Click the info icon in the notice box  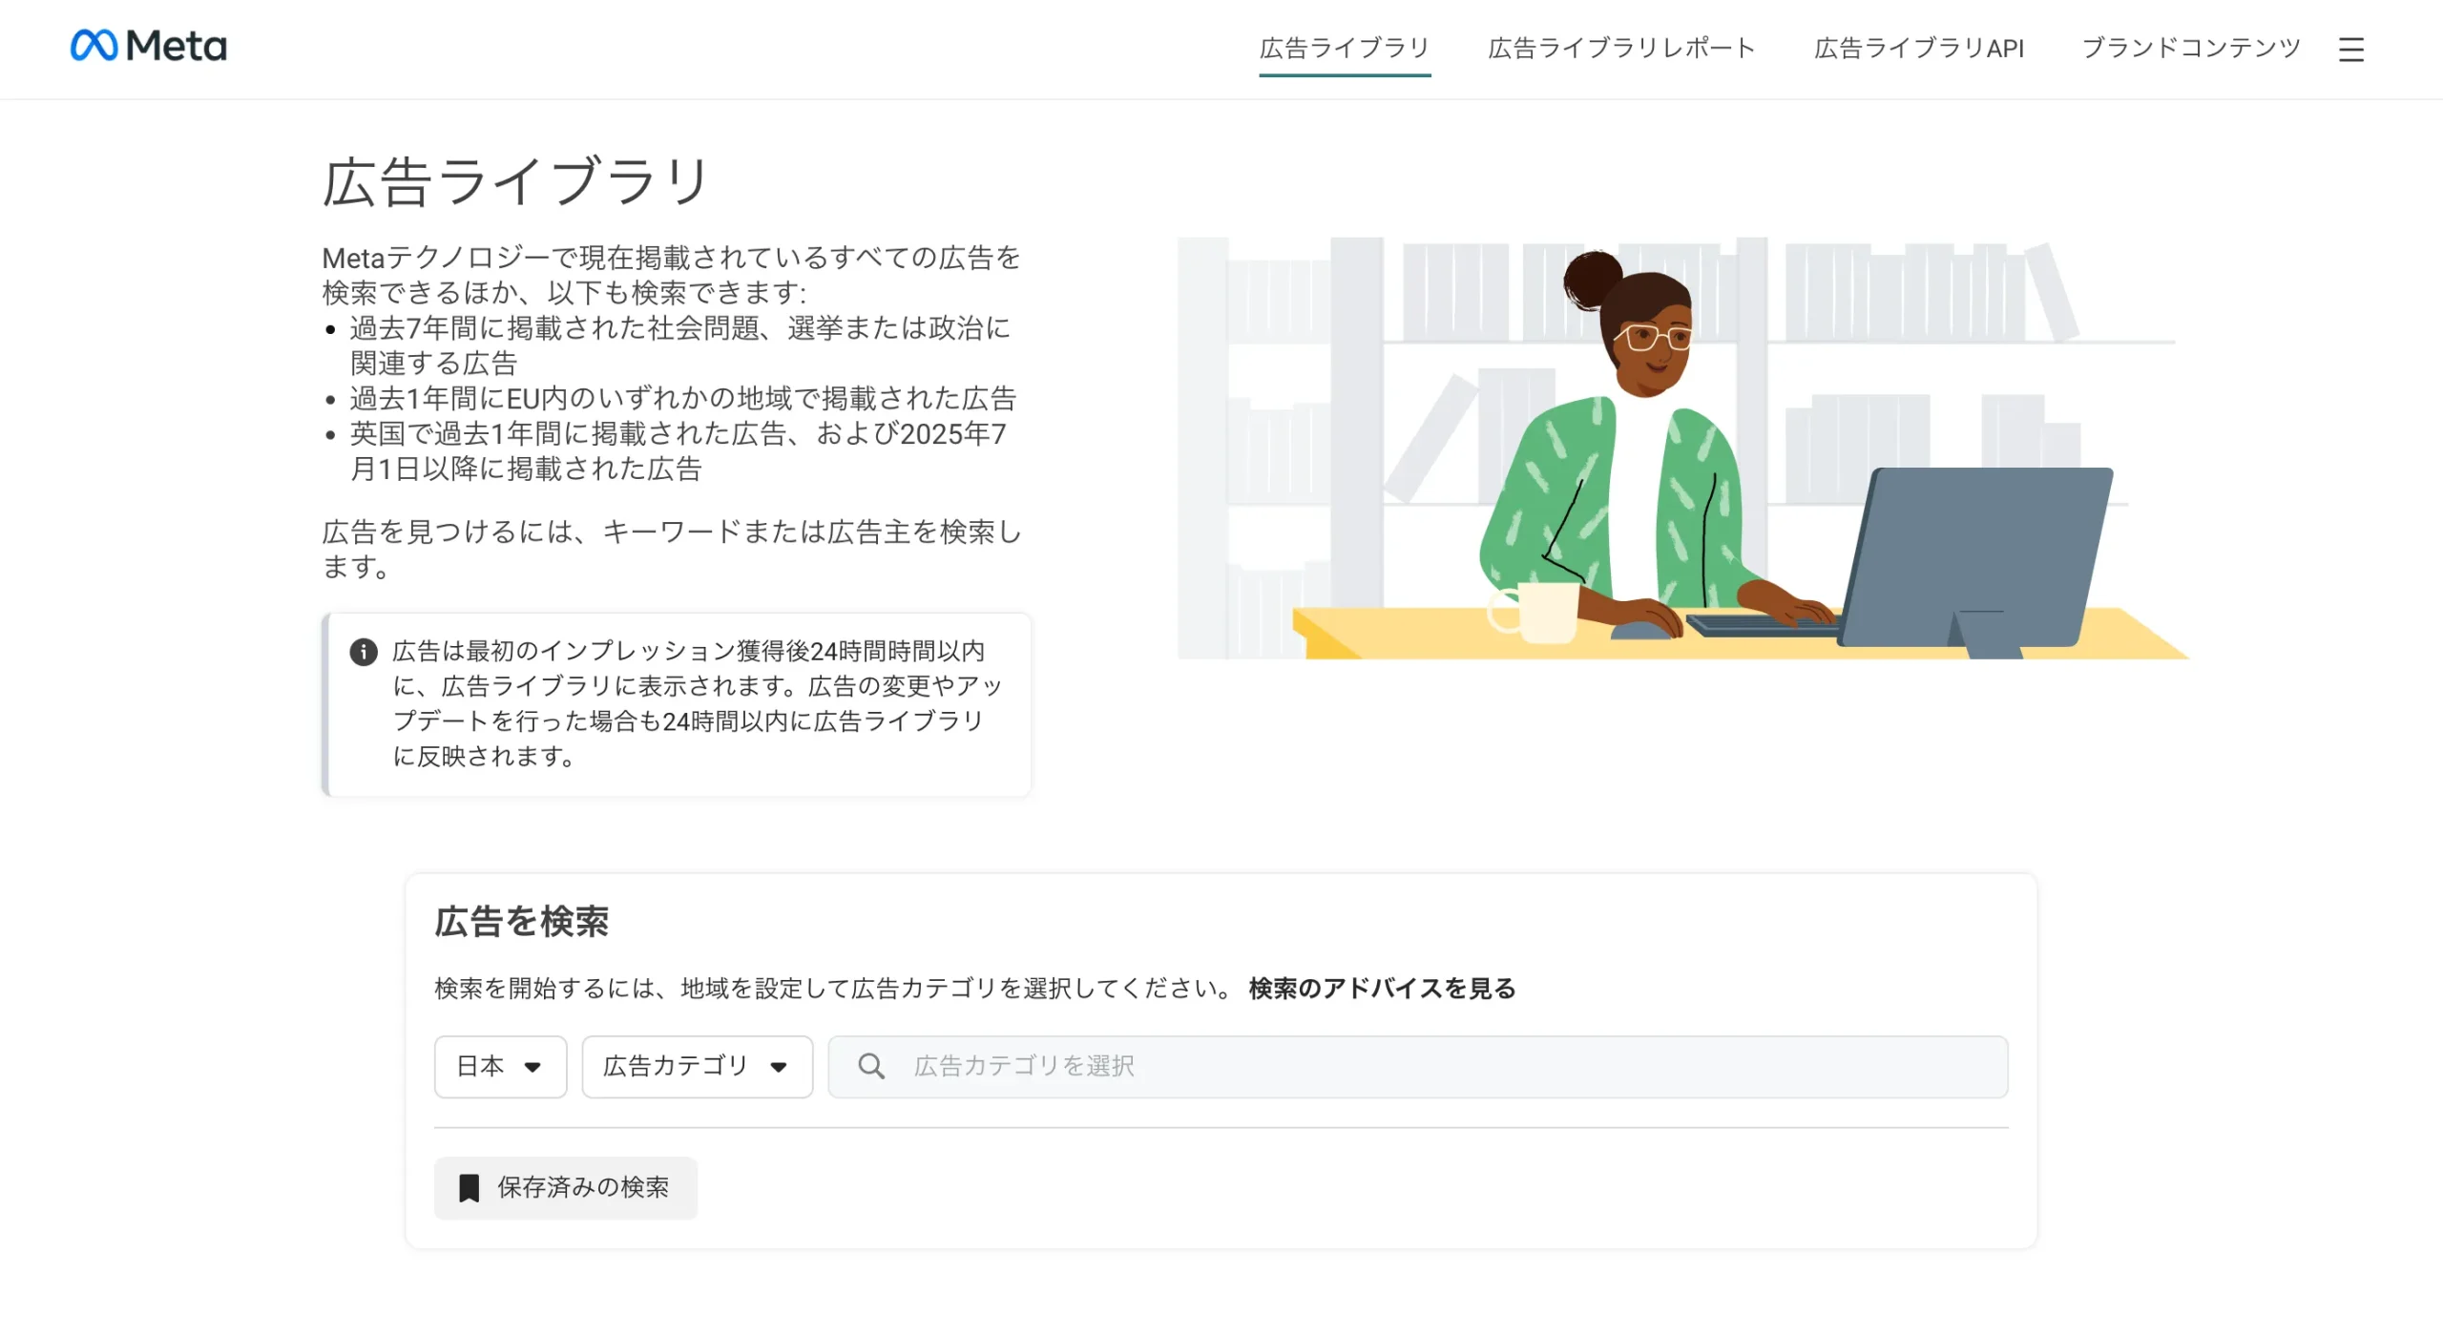[363, 651]
